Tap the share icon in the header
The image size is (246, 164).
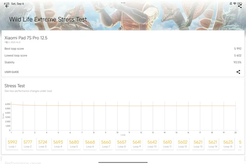(240, 6)
